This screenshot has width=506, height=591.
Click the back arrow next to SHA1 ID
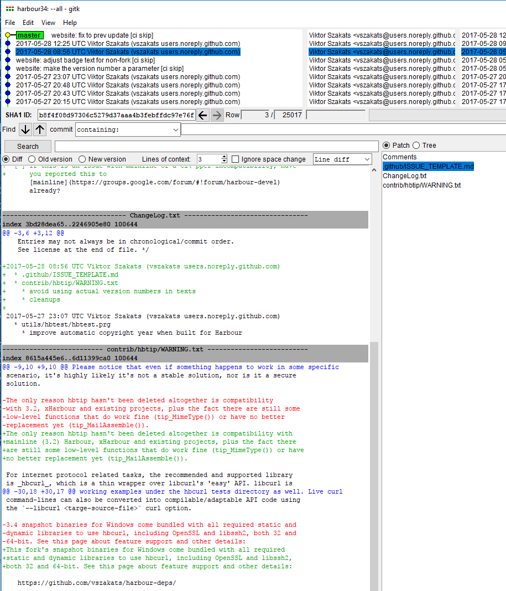pos(203,115)
